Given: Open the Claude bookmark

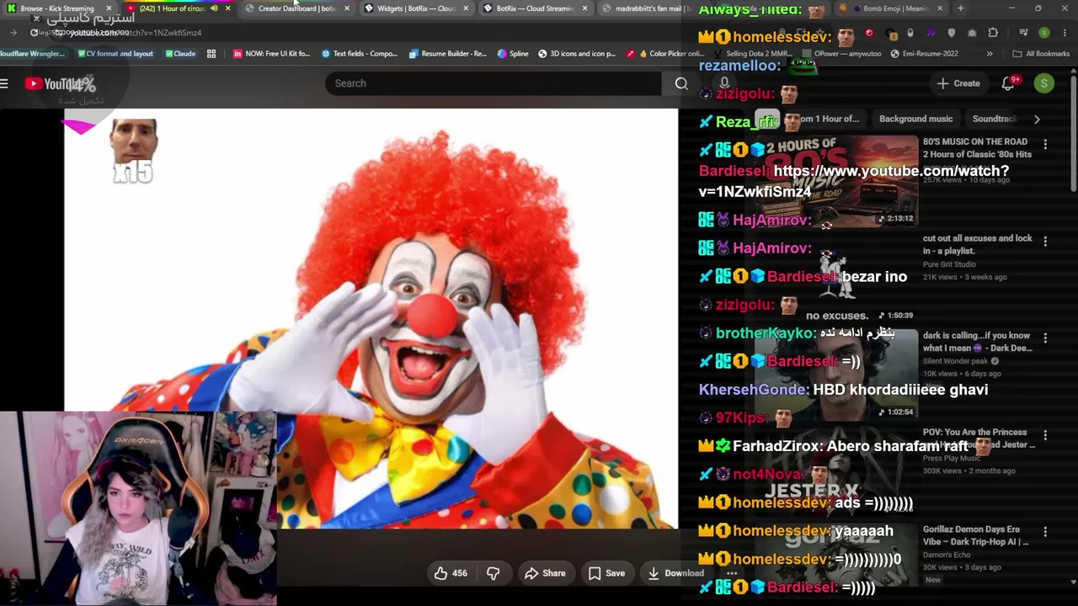Looking at the screenshot, I should (180, 54).
